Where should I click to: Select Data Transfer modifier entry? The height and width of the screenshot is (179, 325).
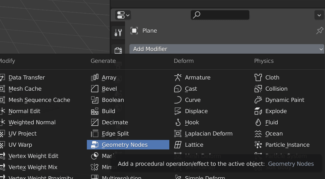click(27, 77)
